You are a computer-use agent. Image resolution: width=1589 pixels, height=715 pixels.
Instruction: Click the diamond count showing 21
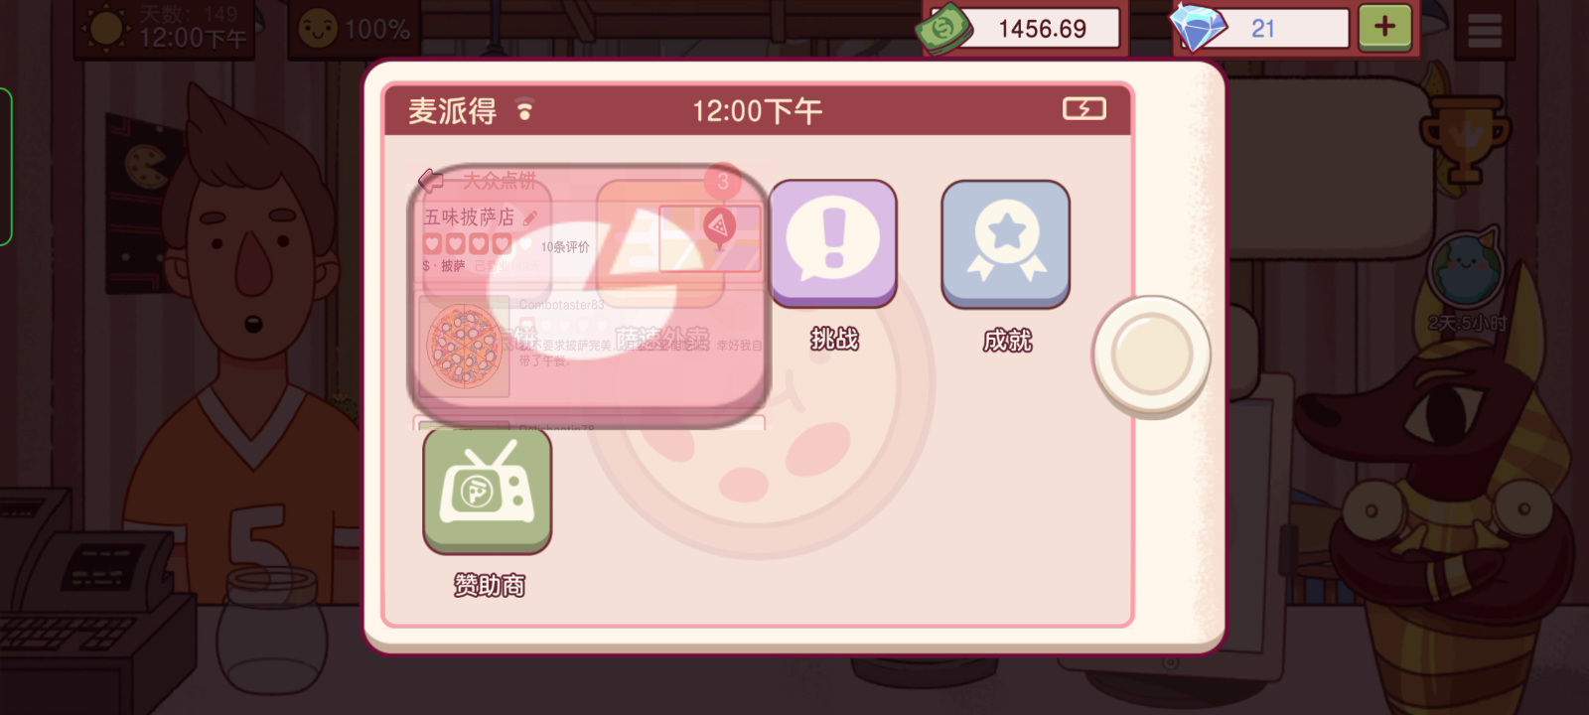tap(1261, 28)
